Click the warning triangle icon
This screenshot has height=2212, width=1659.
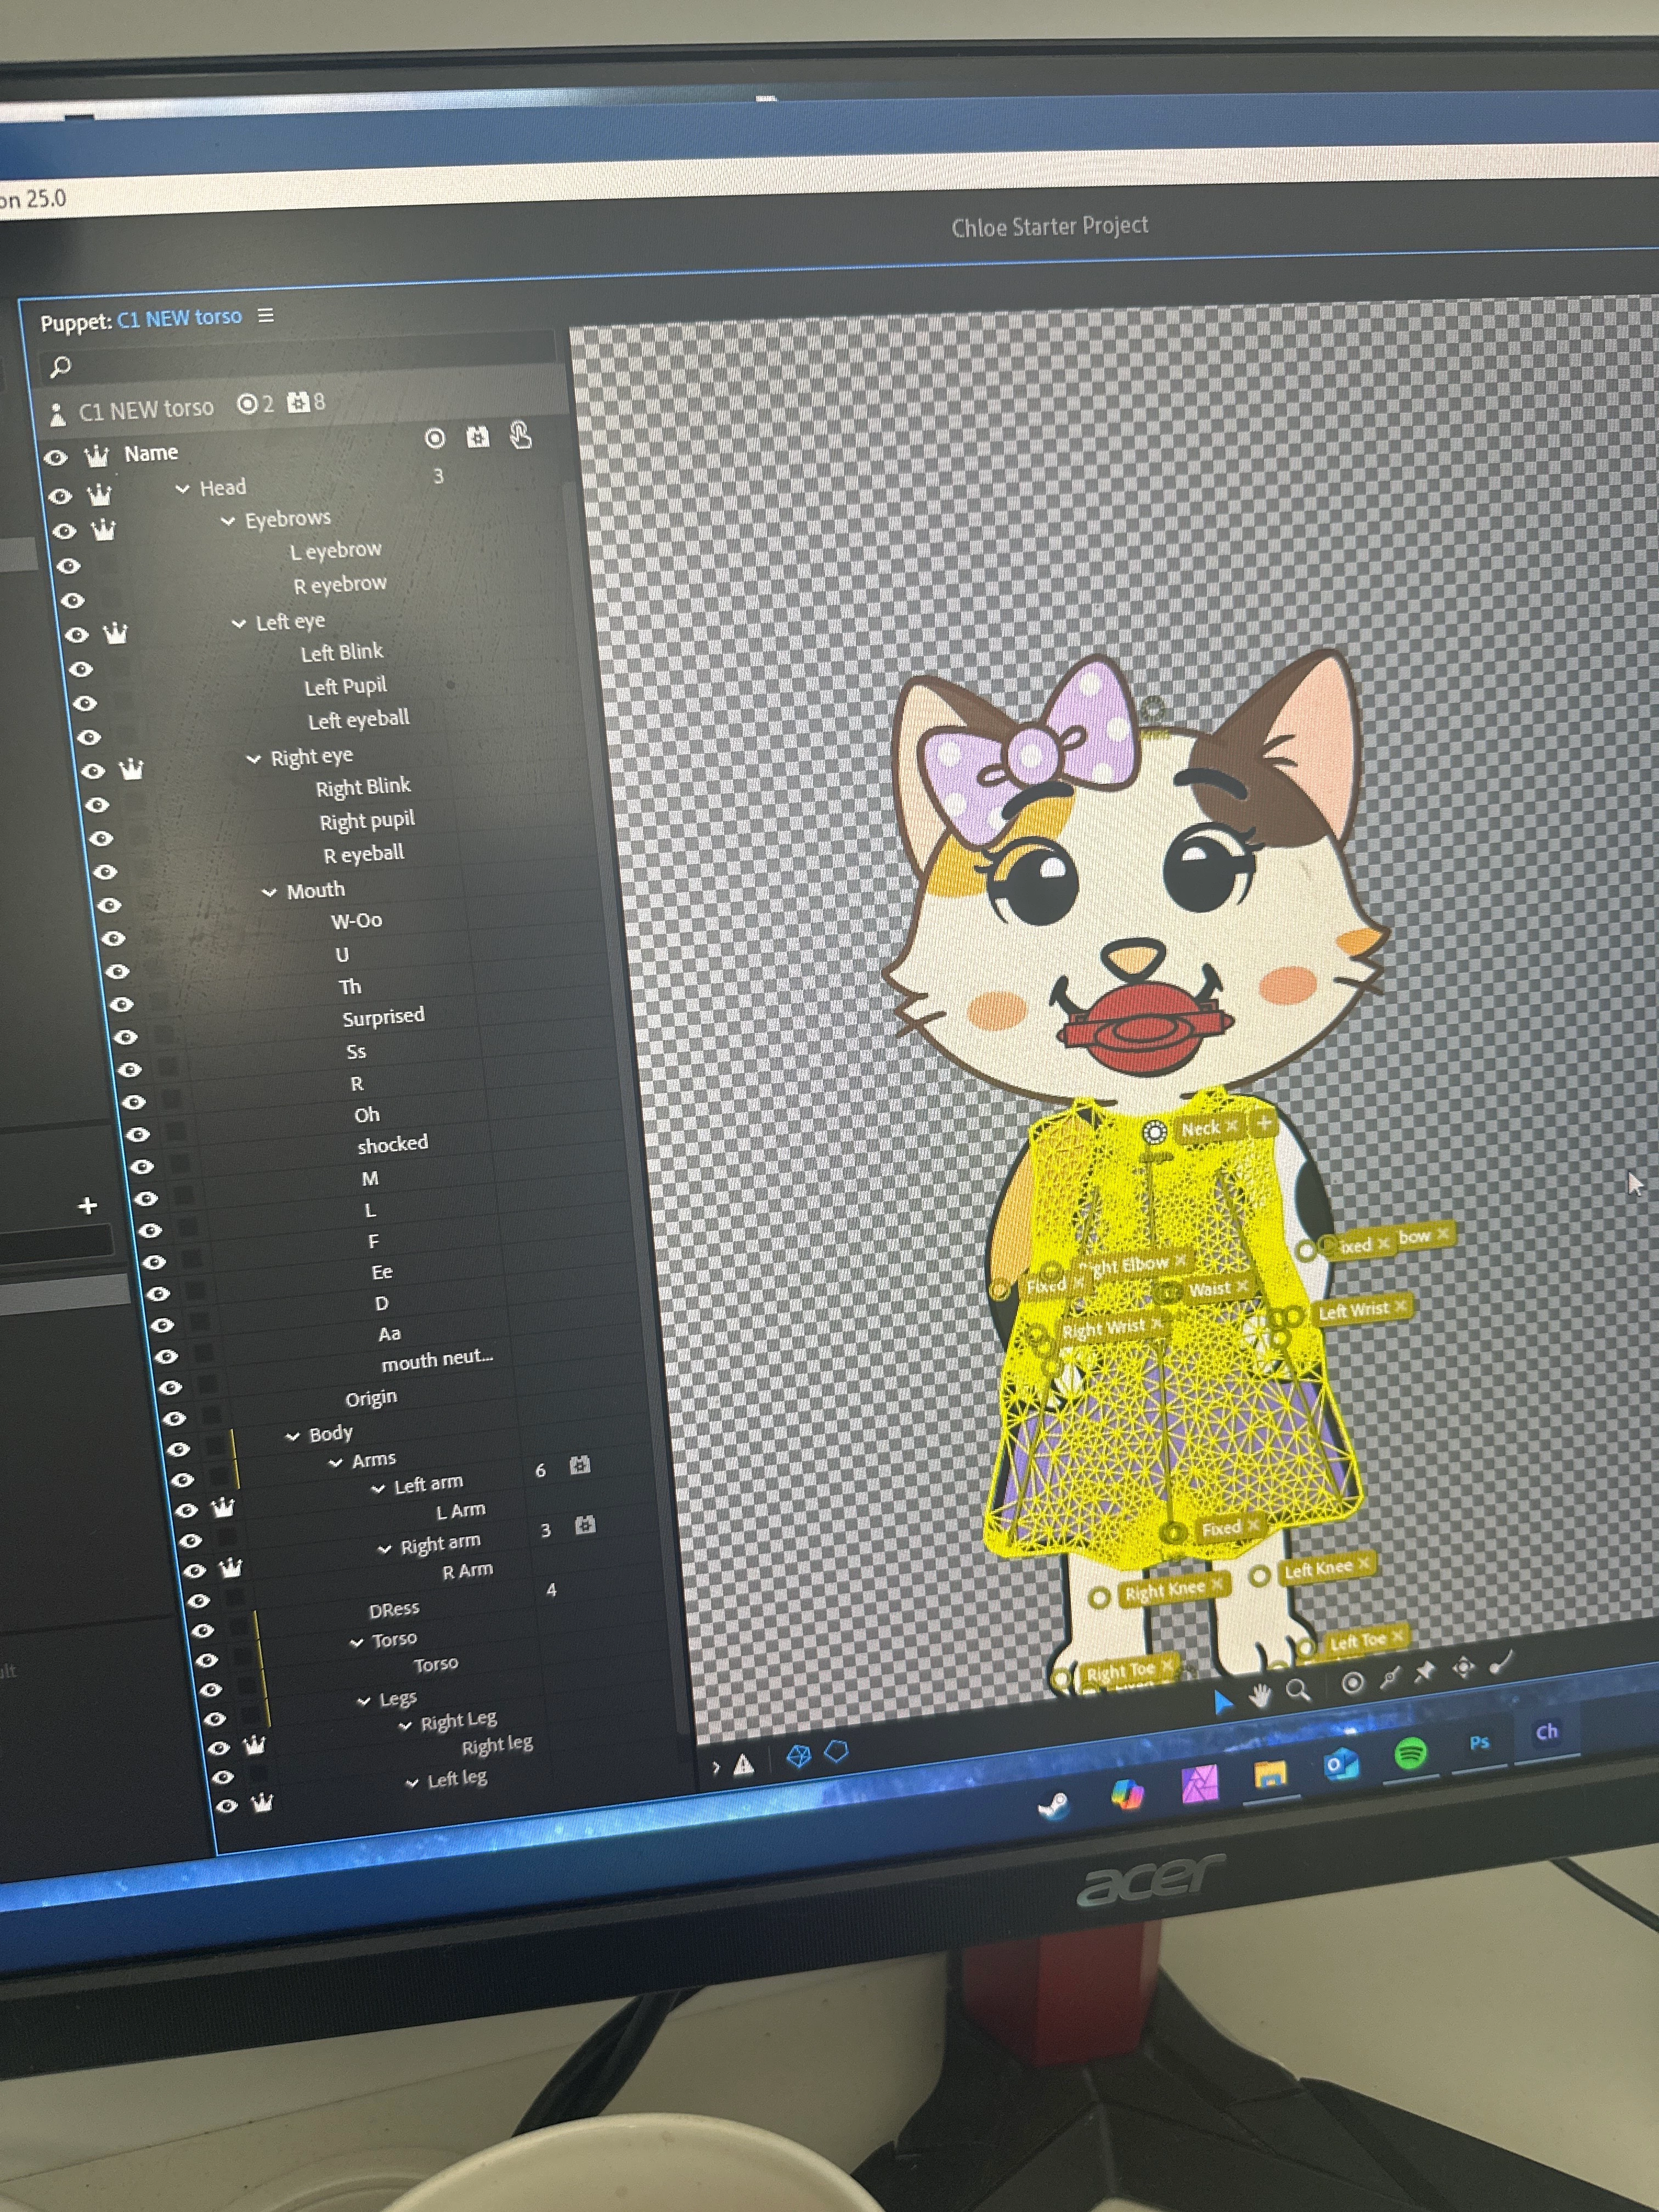(743, 1765)
